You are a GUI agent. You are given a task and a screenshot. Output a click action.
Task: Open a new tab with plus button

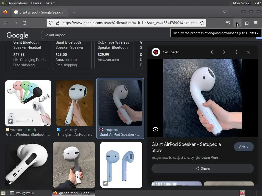pyautogui.click(x=74, y=12)
